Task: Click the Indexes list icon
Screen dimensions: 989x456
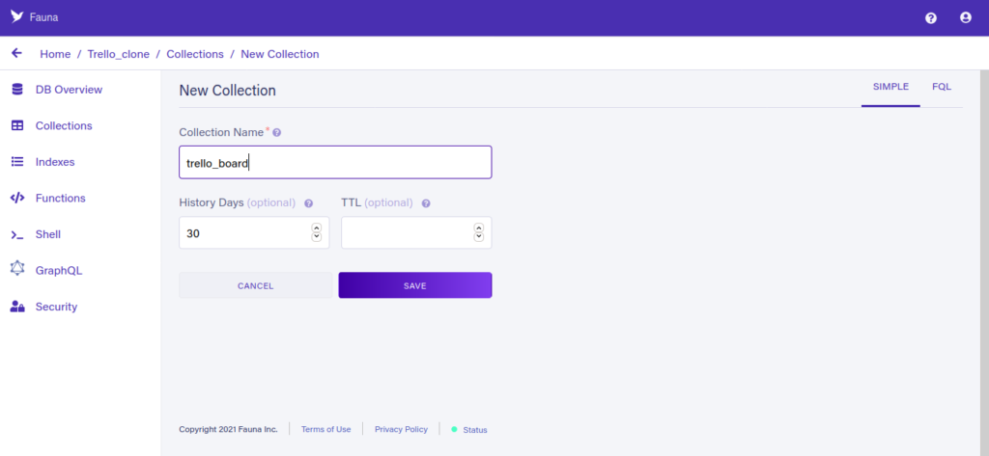Action: point(17,162)
